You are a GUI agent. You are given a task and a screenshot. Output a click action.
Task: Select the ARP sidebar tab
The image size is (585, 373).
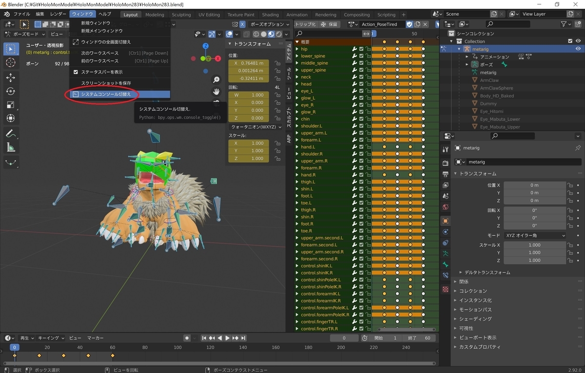(289, 139)
